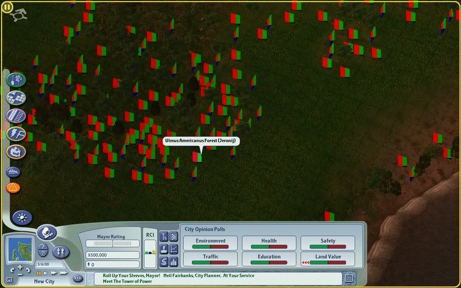Image resolution: width=461 pixels, height=288 pixels.
Task: Collapse the control panel with minimize icon
Action: click(x=9, y=279)
